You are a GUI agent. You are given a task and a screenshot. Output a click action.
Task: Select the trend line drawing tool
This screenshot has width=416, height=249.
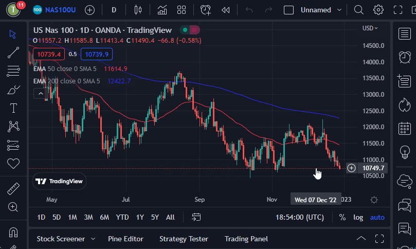pos(13,52)
